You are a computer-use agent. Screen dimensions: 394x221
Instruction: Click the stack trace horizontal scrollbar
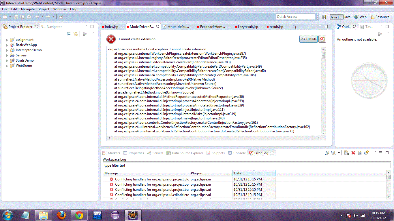(x=214, y=138)
